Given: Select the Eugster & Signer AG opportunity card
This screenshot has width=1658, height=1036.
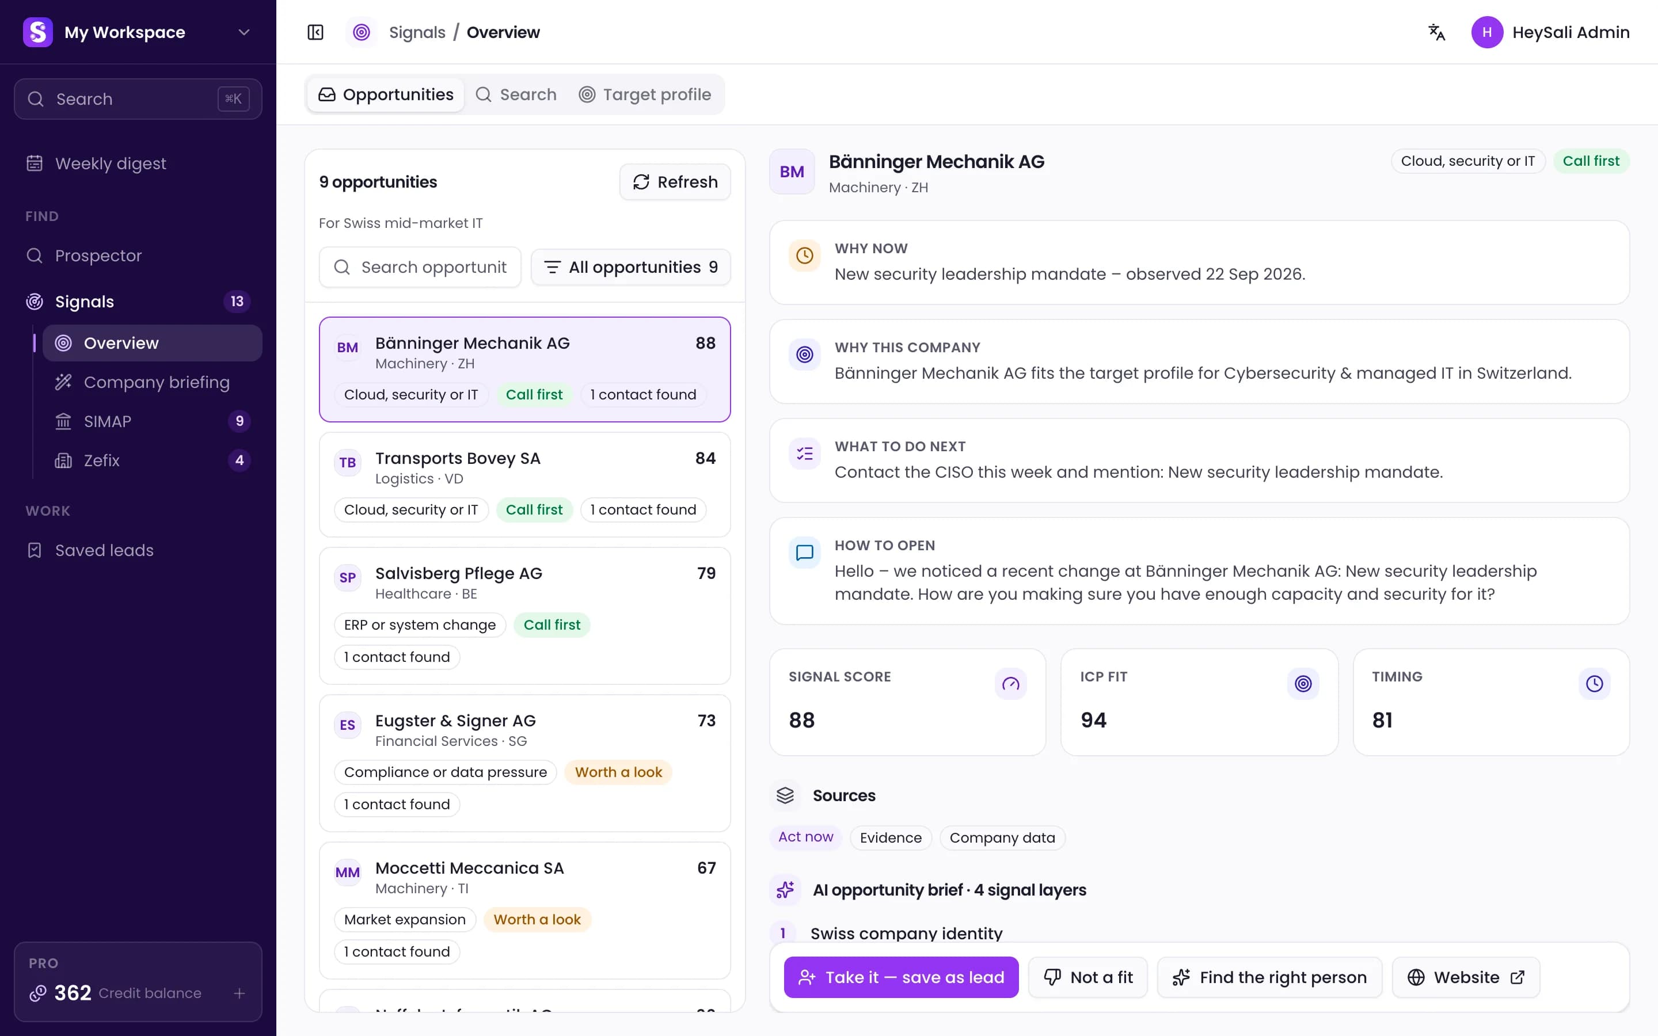Looking at the screenshot, I should click(525, 763).
